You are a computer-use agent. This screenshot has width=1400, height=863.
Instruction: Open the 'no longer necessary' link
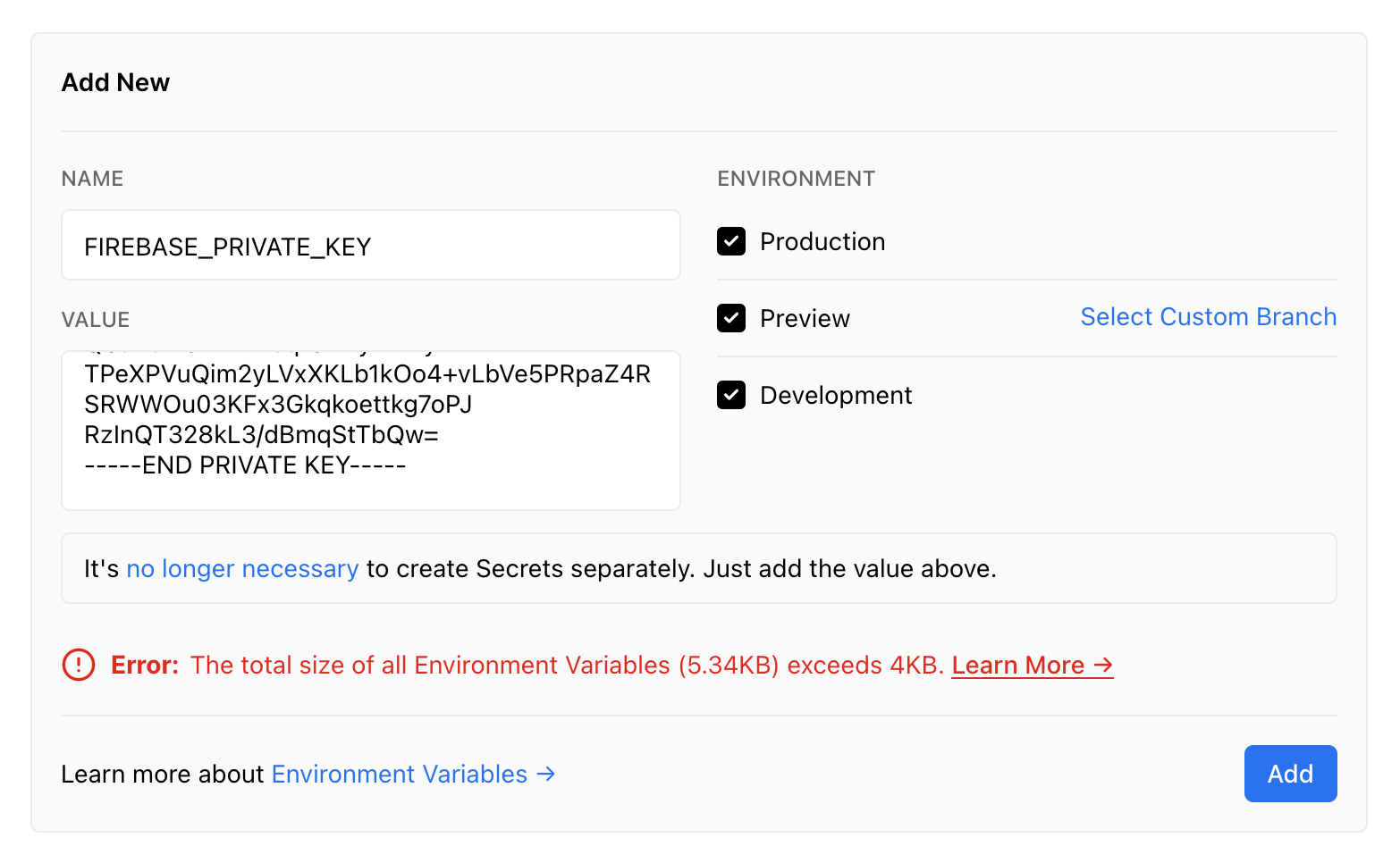pos(242,569)
